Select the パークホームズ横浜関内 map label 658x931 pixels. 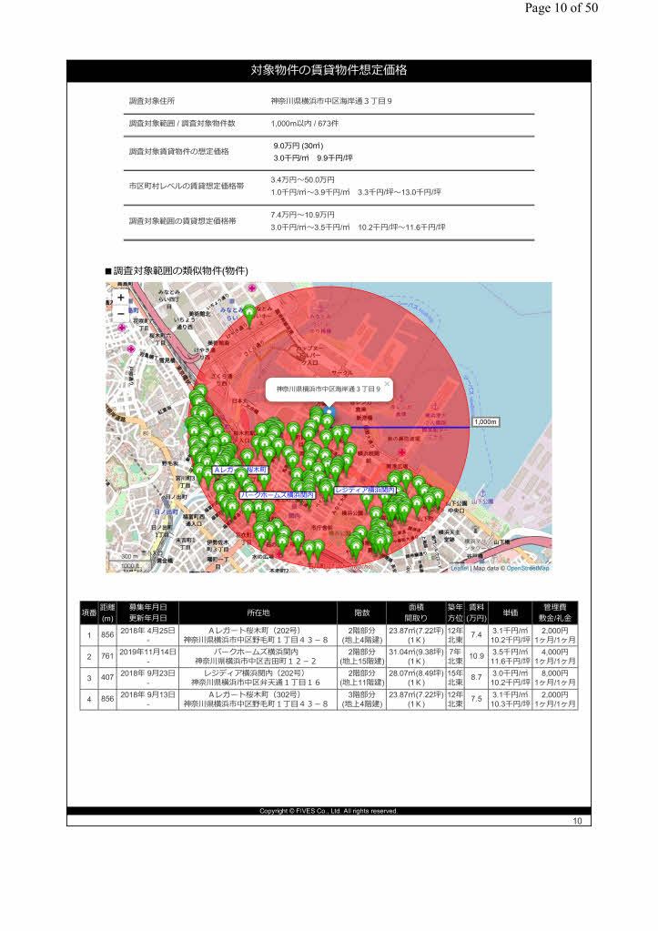click(277, 494)
